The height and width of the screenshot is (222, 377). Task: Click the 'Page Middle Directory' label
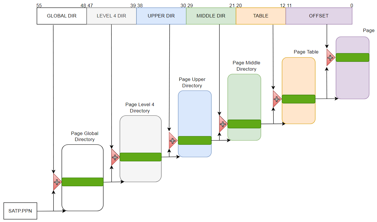pos(246,66)
